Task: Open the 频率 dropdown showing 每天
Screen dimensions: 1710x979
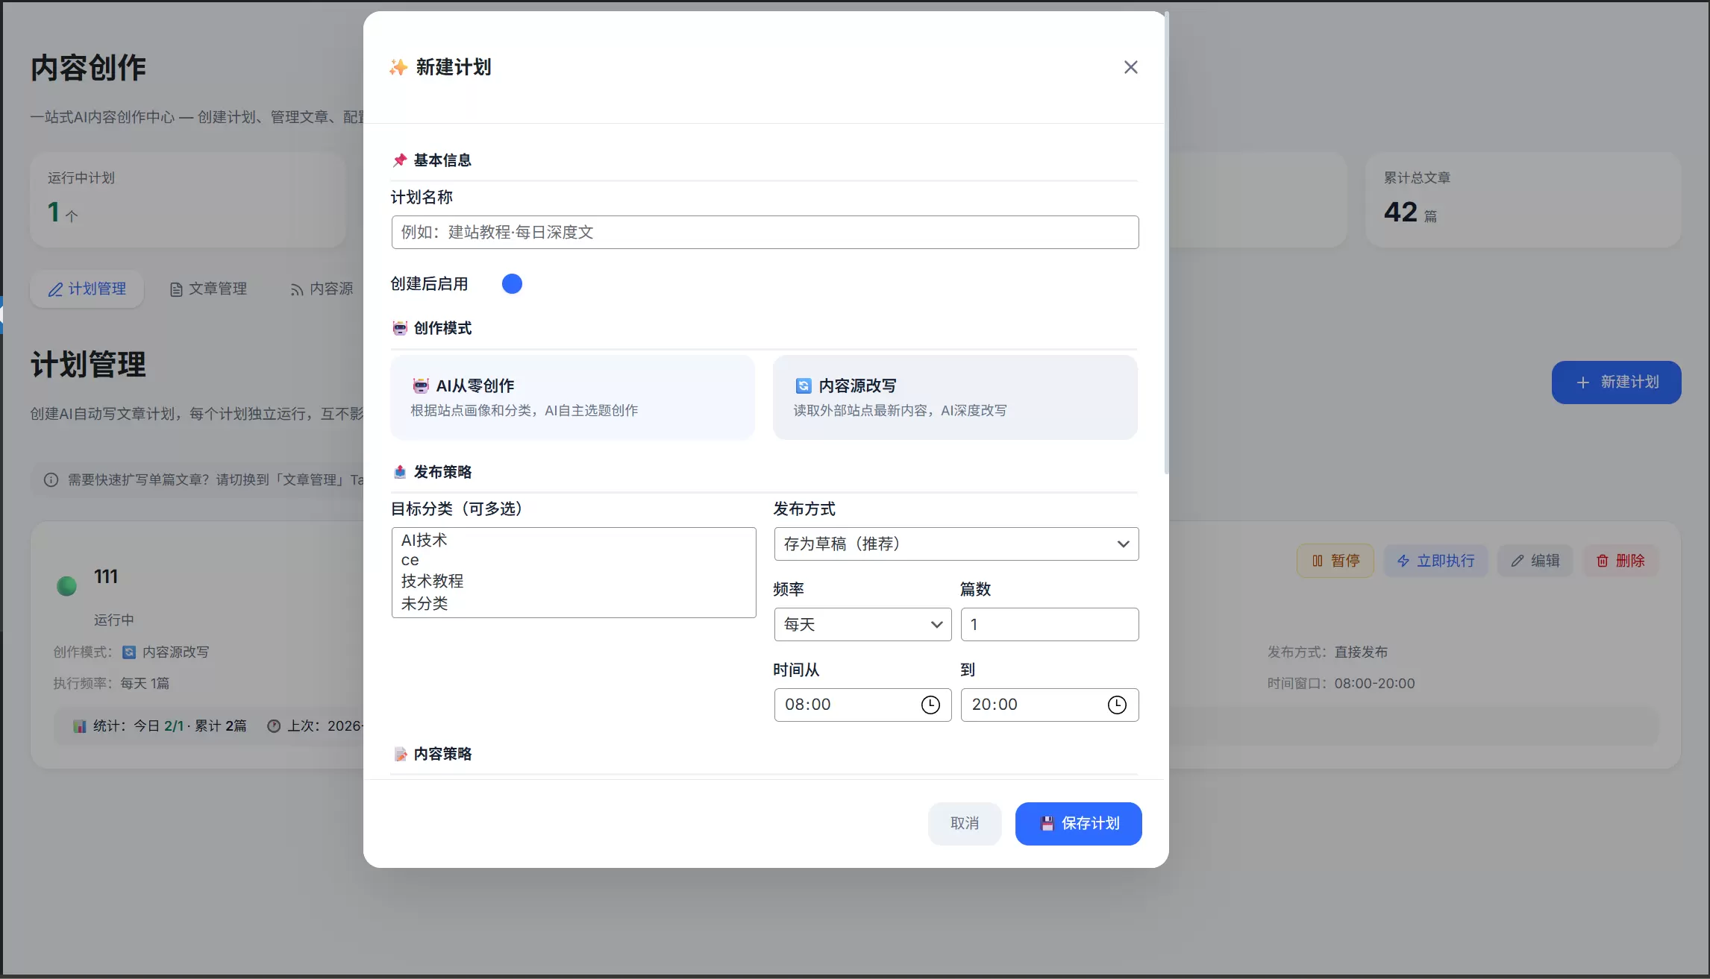Action: coord(863,624)
